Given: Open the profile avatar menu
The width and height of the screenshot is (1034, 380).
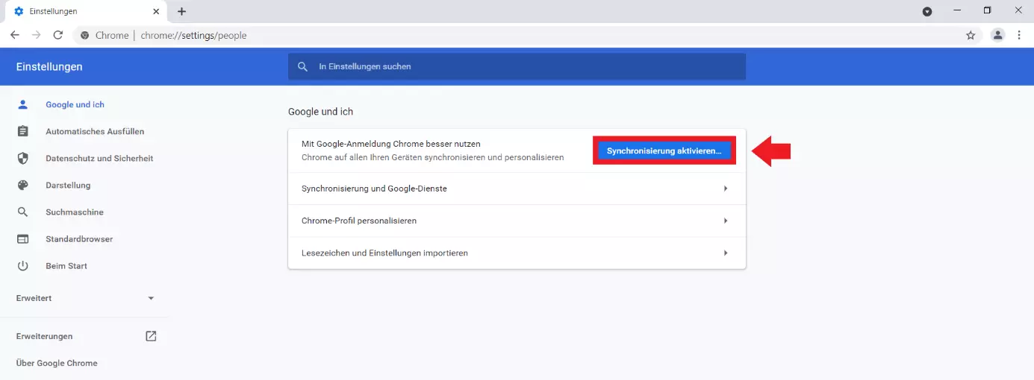Looking at the screenshot, I should [997, 35].
